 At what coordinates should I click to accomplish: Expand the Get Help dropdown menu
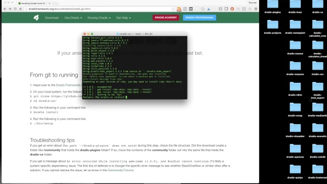click(x=124, y=18)
